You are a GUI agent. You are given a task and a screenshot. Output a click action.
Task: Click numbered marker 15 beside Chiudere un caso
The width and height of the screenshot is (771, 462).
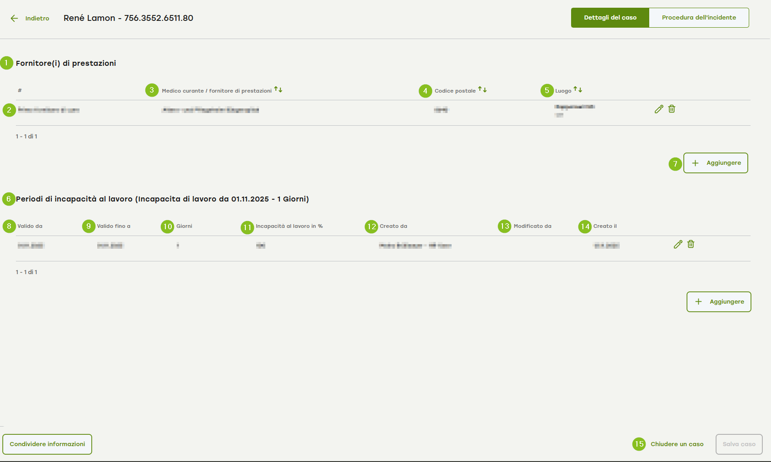tap(639, 444)
